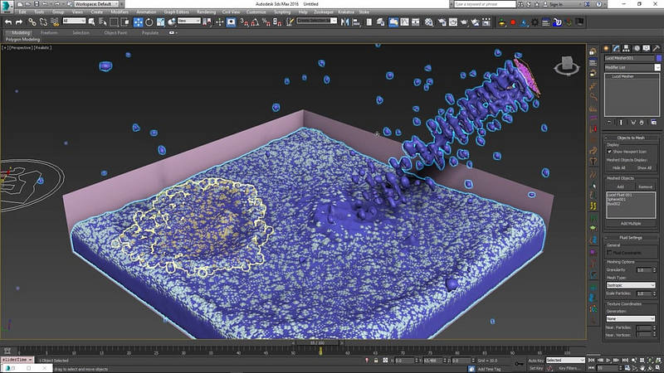Image resolution: width=664 pixels, height=373 pixels.
Task: Collapse the Objects to Mesh rollout
Action: coord(631,138)
